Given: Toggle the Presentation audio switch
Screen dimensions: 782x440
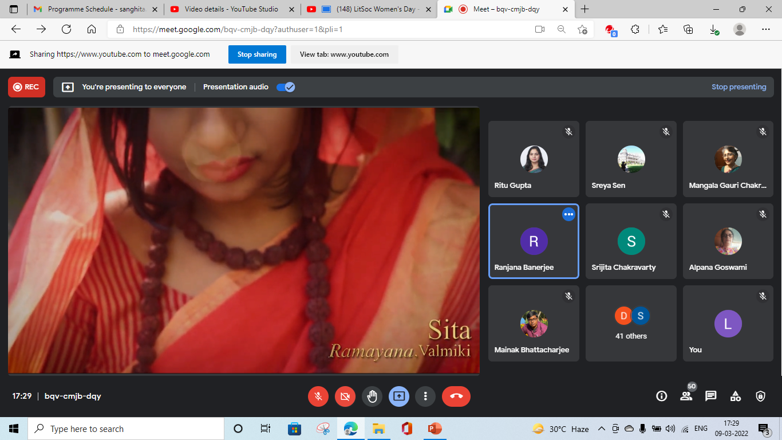Looking at the screenshot, I should 285,87.
